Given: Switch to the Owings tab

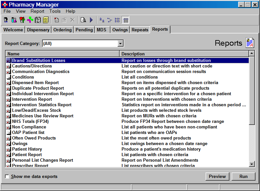Looking at the screenshot, I should (x=120, y=30).
